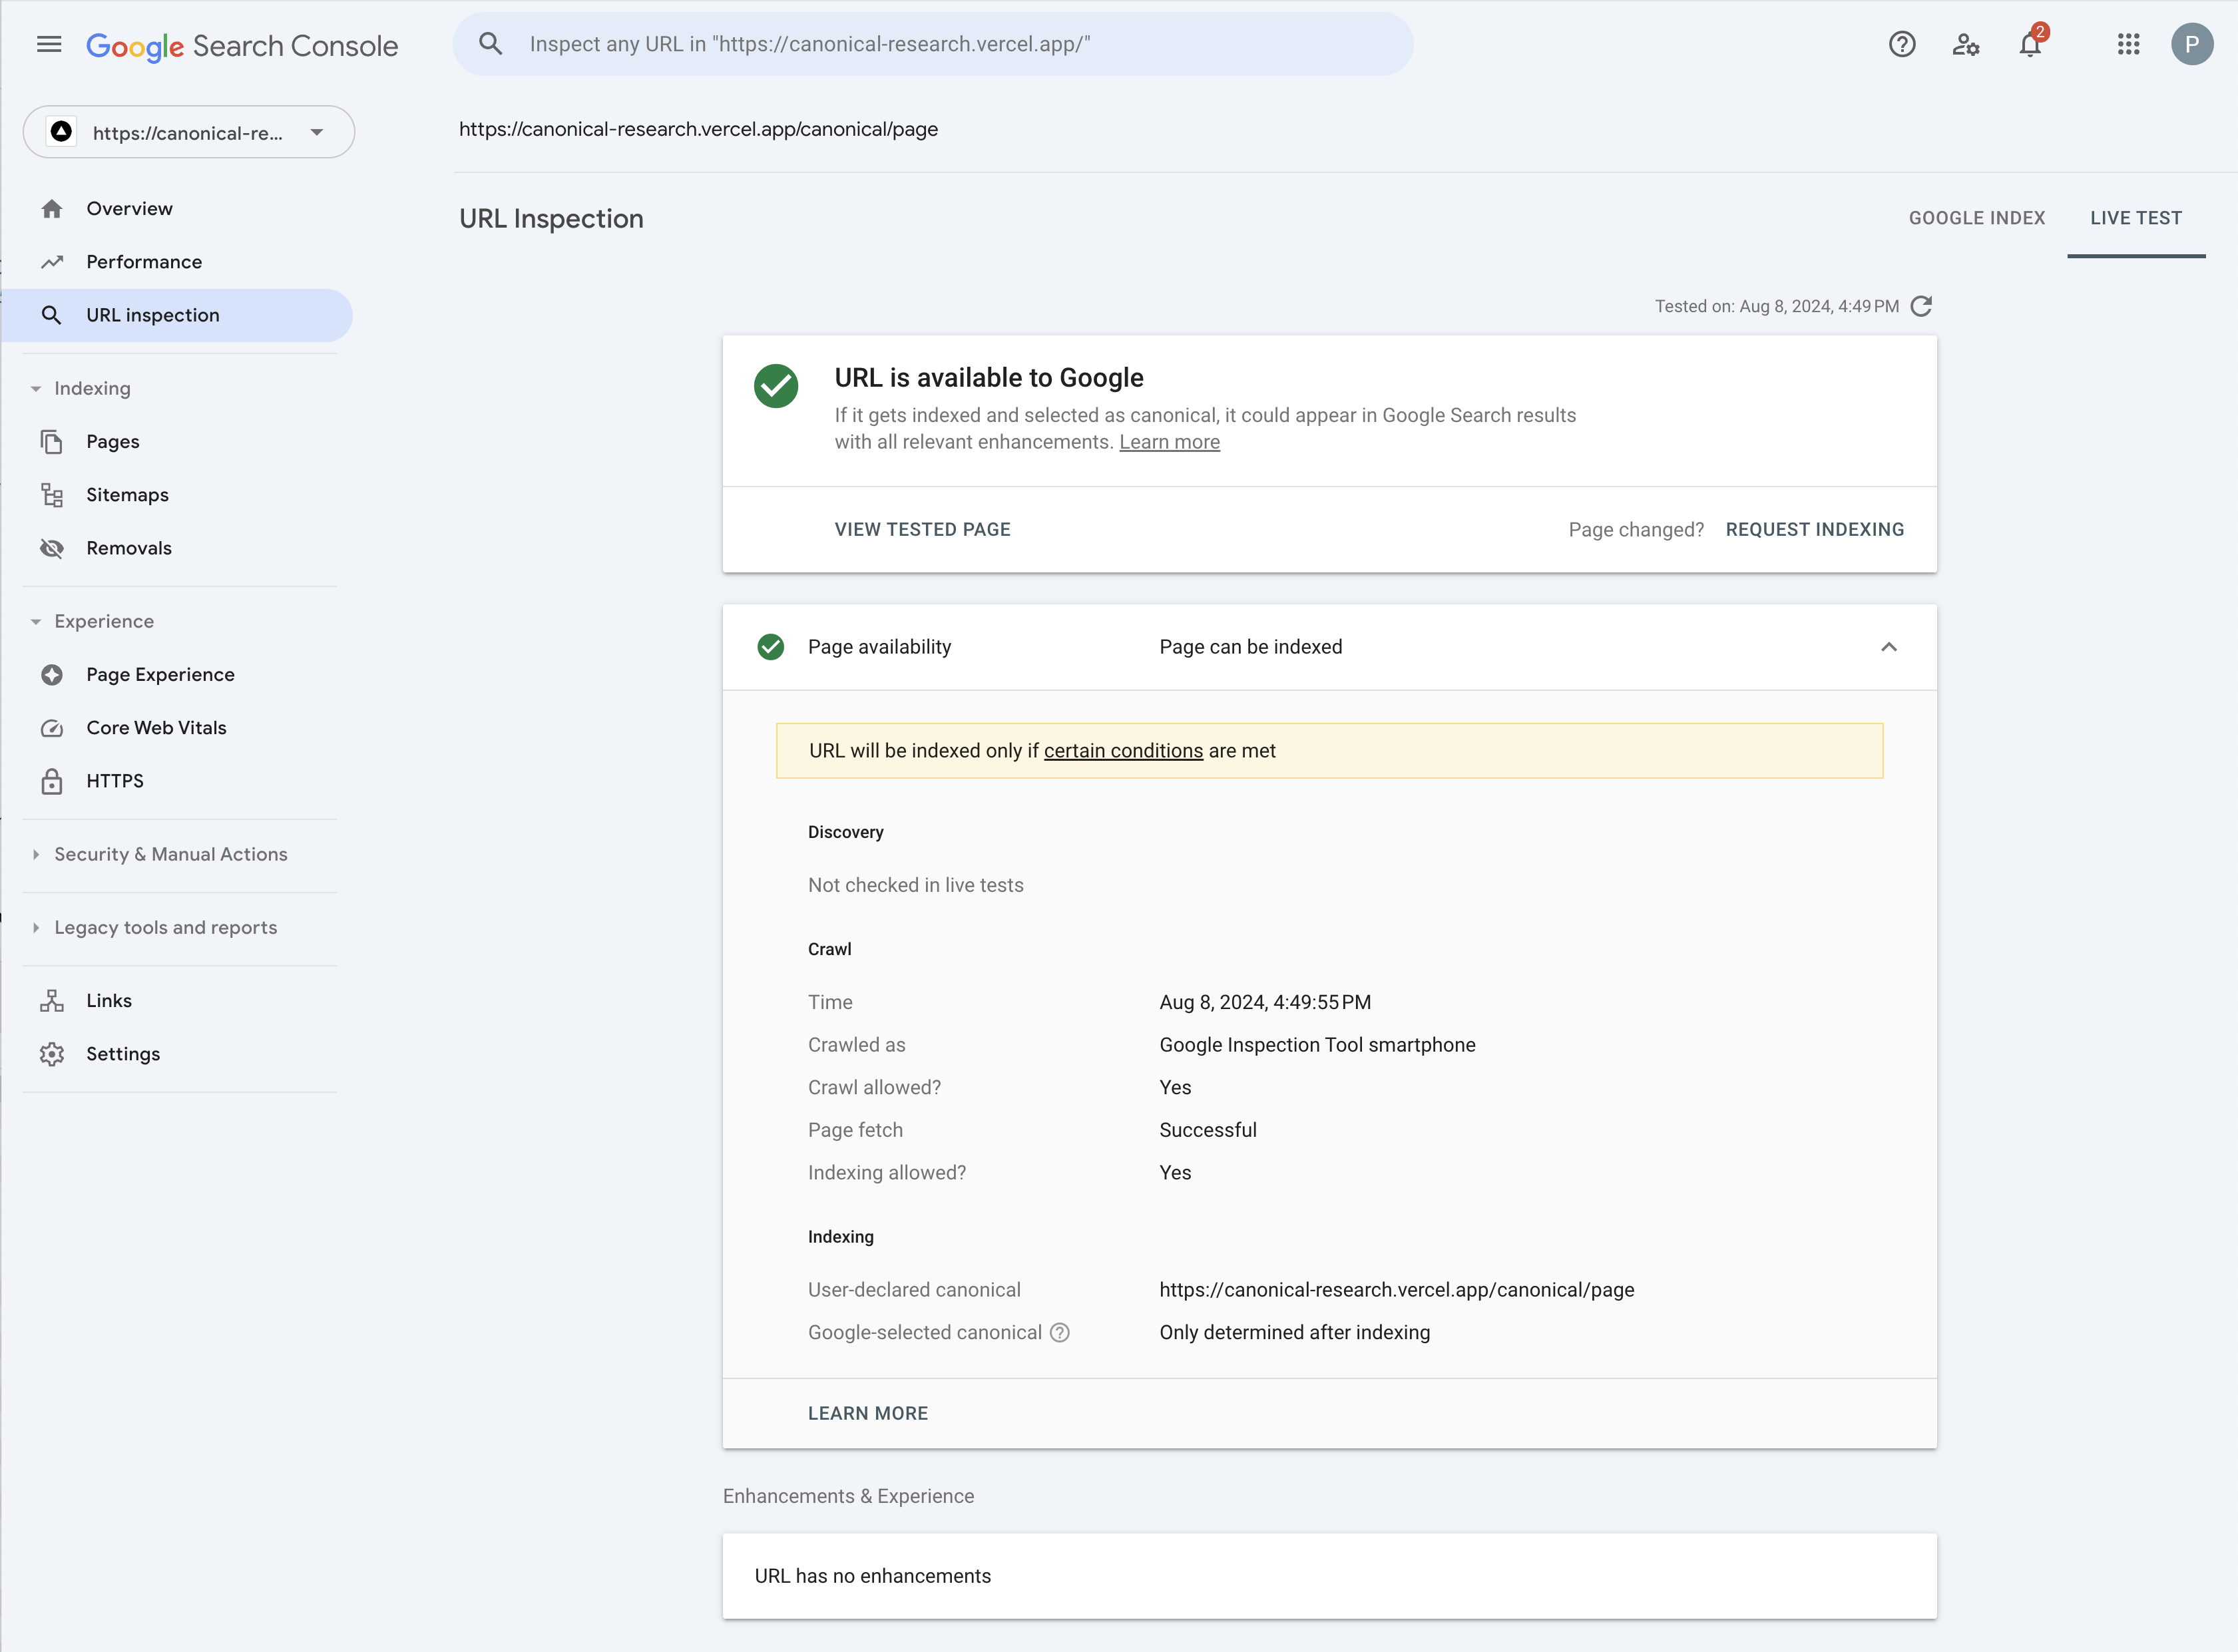
Task: Open the Google apps grid
Action: click(x=2128, y=44)
